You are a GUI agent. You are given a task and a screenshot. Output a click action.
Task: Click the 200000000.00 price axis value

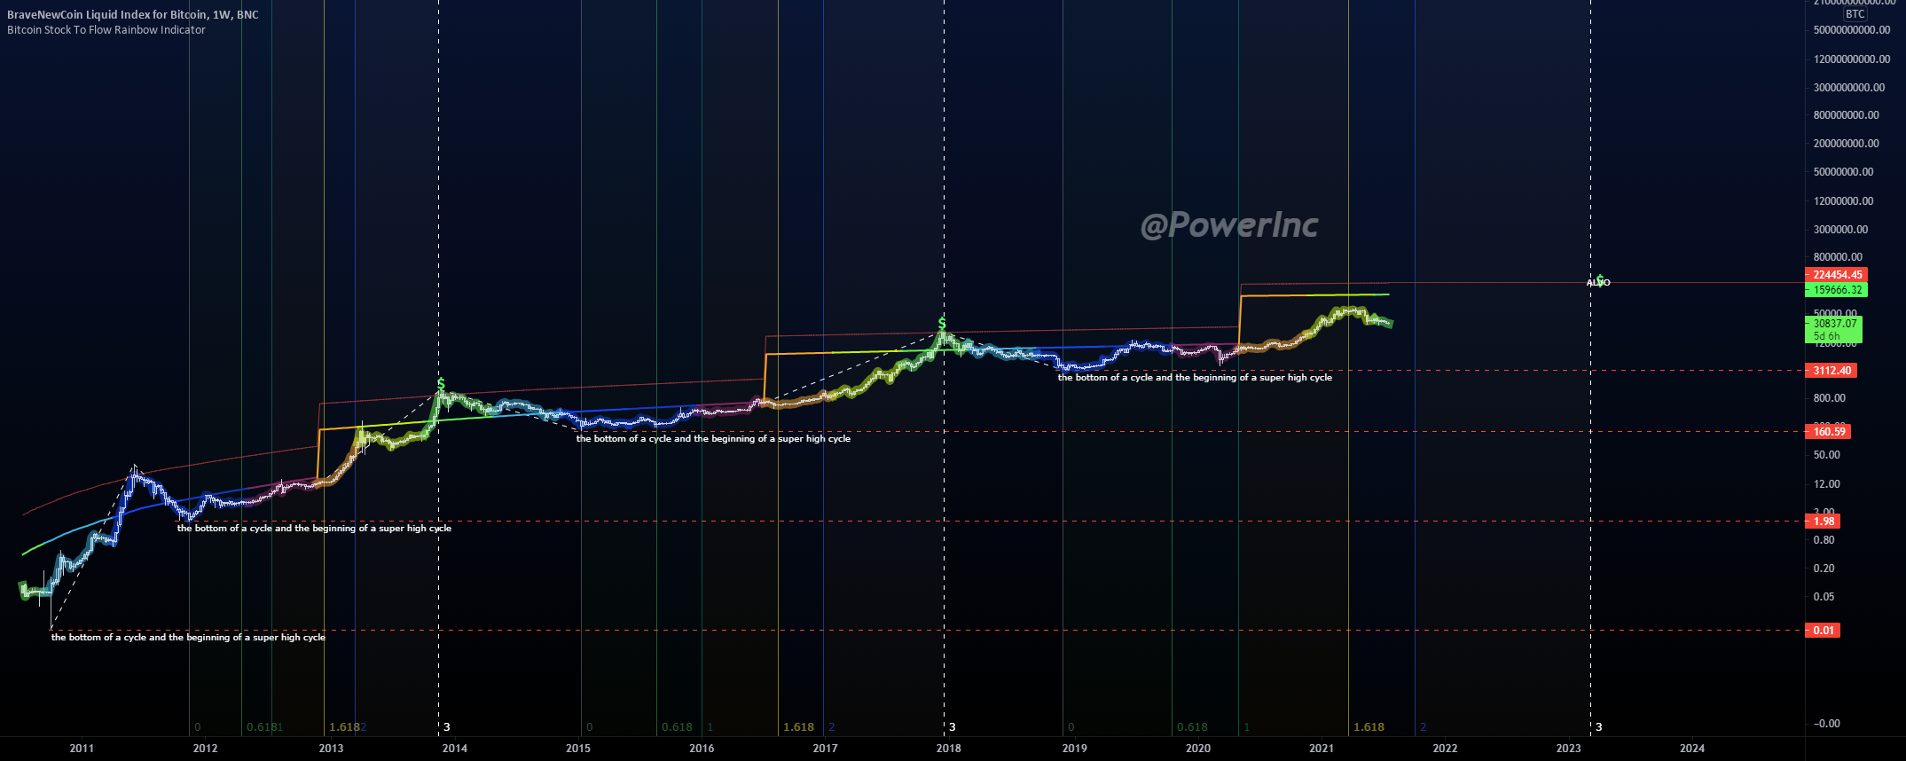click(1847, 144)
